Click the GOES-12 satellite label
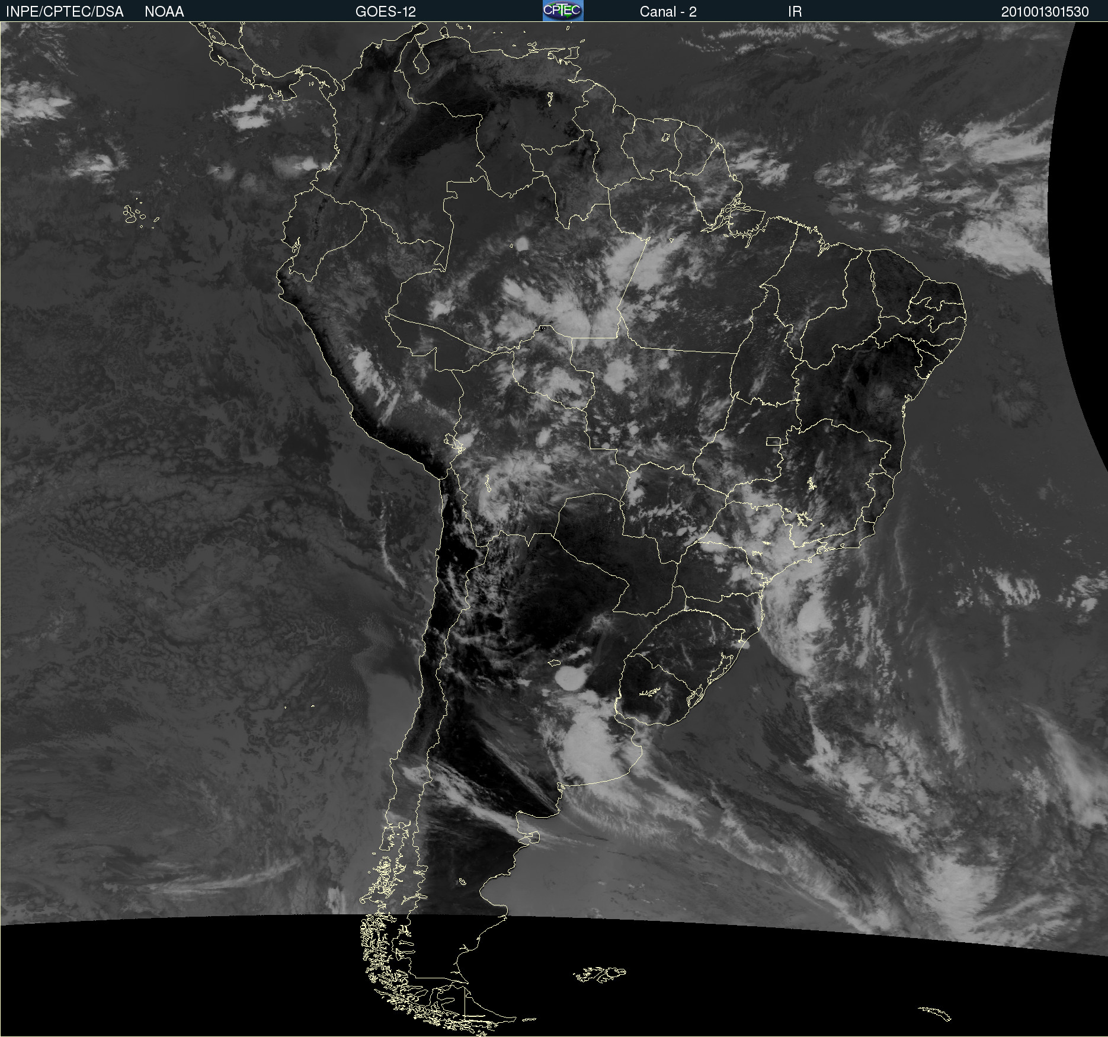The height and width of the screenshot is (1037, 1108). click(386, 12)
